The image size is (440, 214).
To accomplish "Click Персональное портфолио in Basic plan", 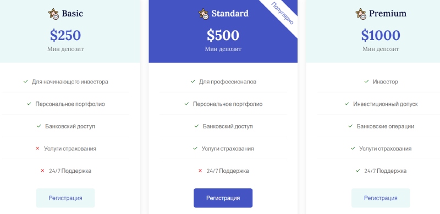I will click(x=70, y=104).
